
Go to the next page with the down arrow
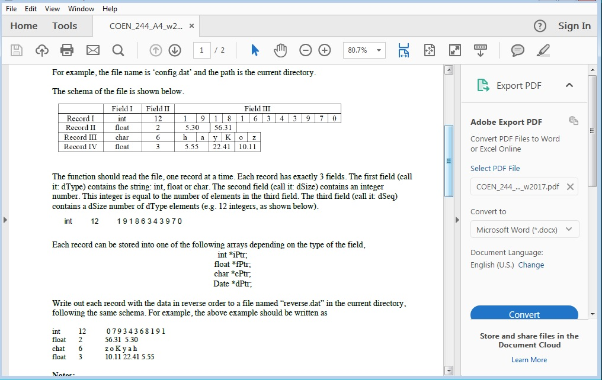[175, 50]
